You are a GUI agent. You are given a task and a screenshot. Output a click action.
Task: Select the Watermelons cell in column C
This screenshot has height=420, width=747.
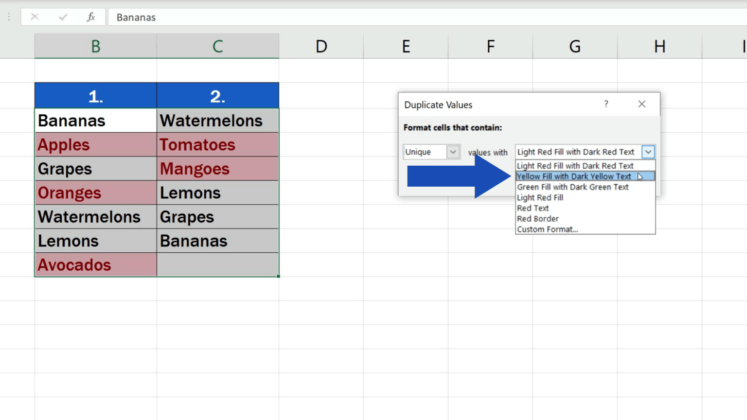coord(218,121)
